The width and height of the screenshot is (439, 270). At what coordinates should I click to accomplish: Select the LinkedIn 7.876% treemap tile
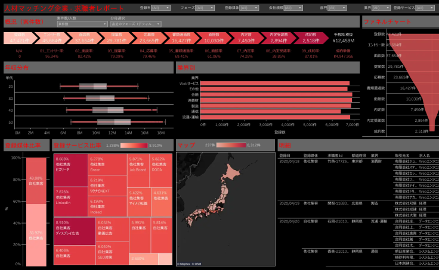click(71, 202)
